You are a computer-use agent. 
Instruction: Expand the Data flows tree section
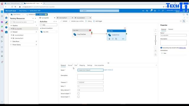point(11,41)
